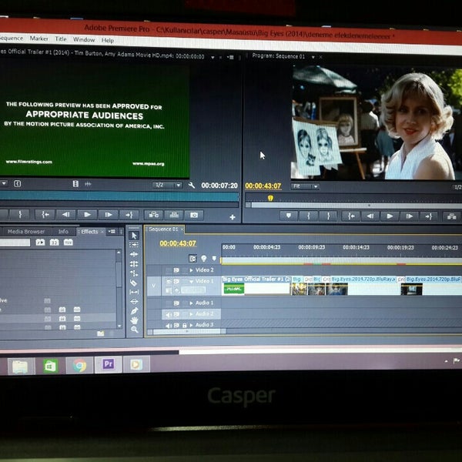This screenshot has width=462, height=462.
Task: Open the Window menu
Action: click(84, 39)
